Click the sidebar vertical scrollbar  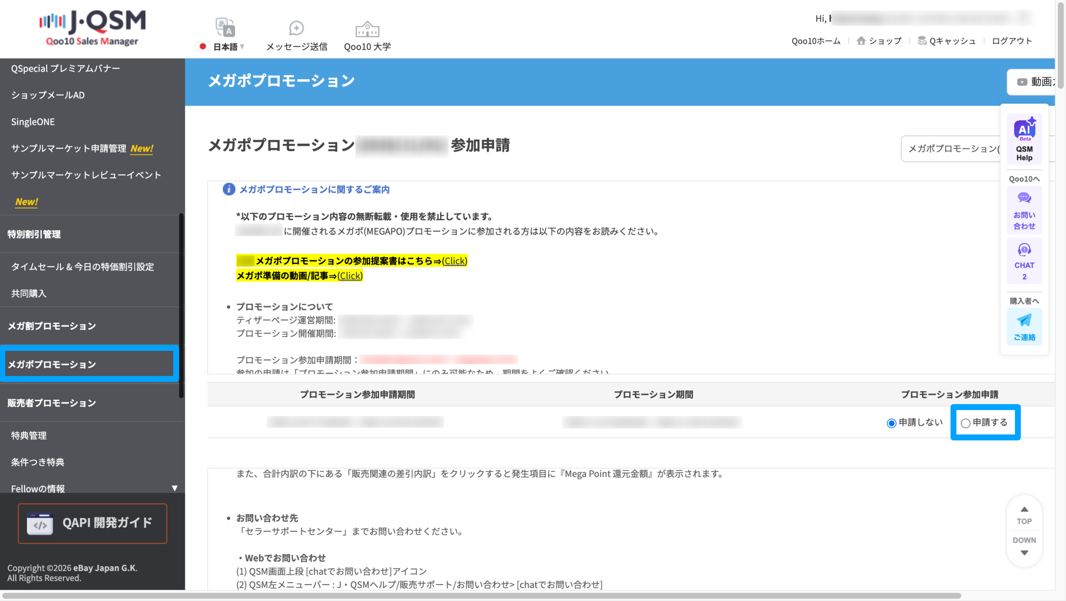coord(182,305)
